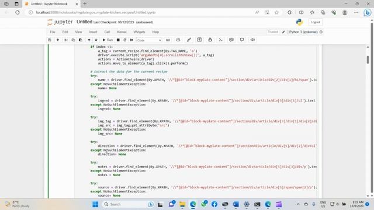
Task: Click the code line 'actions = ActionChains(driver)'
Action: [126, 60]
